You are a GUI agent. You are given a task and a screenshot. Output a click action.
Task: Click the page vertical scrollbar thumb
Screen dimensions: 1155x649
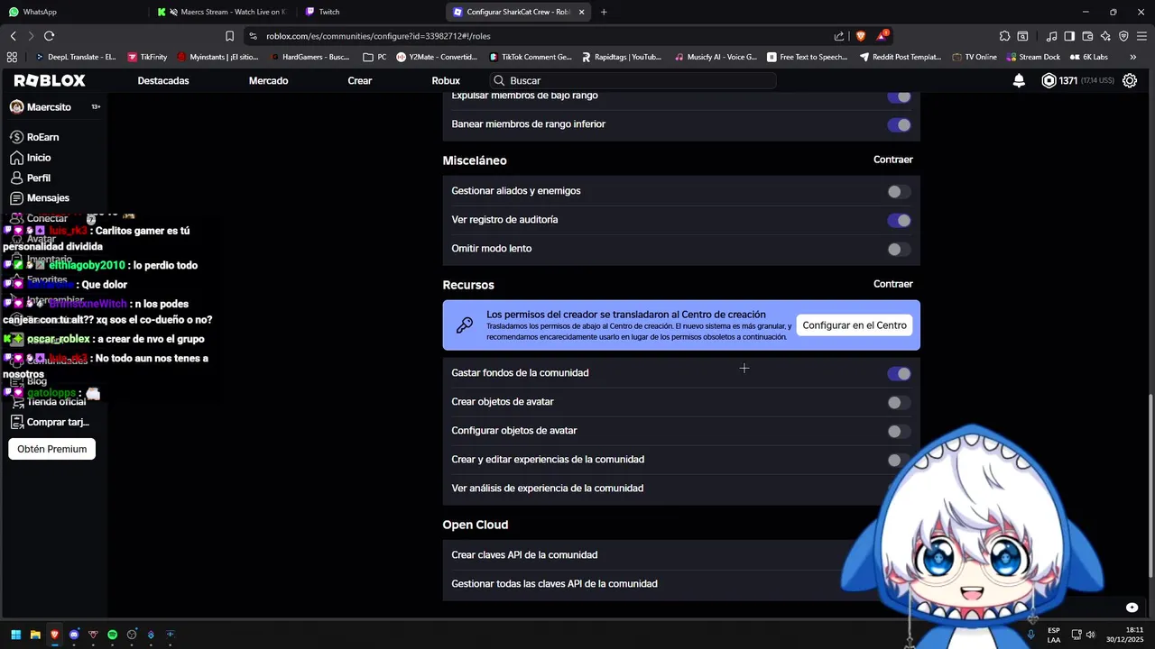(1150, 487)
